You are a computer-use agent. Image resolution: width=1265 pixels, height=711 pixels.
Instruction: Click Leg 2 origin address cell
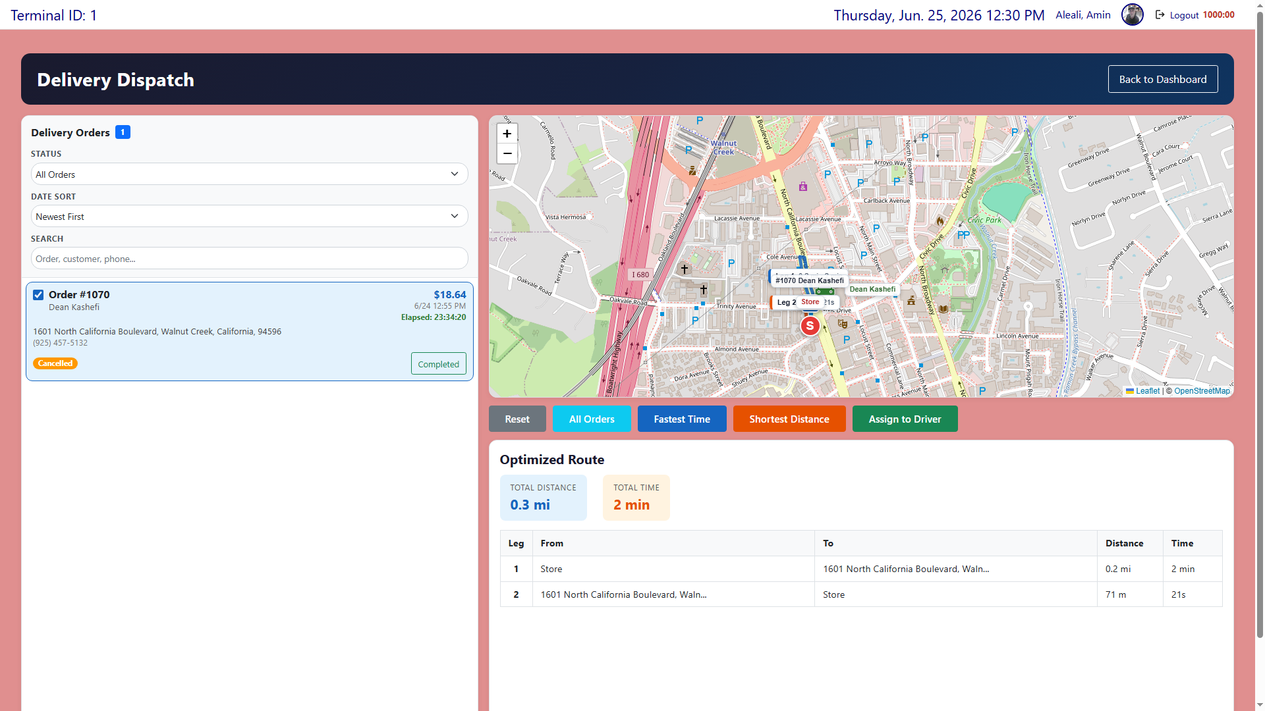pos(673,594)
